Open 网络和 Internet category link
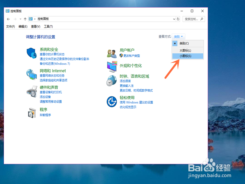This screenshot has width=245, height=184. (x=53, y=71)
